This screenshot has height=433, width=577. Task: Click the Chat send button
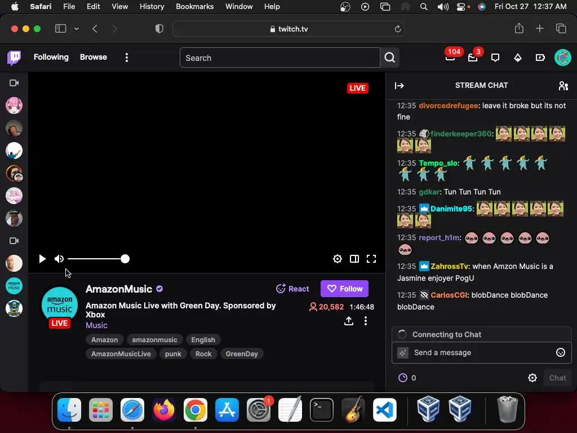pyautogui.click(x=557, y=378)
